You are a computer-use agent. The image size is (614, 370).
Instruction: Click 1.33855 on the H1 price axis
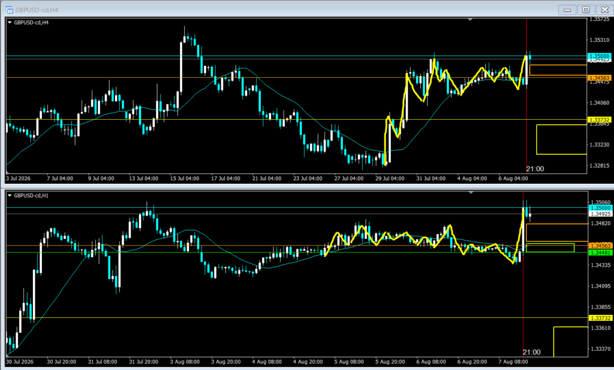pos(600,307)
